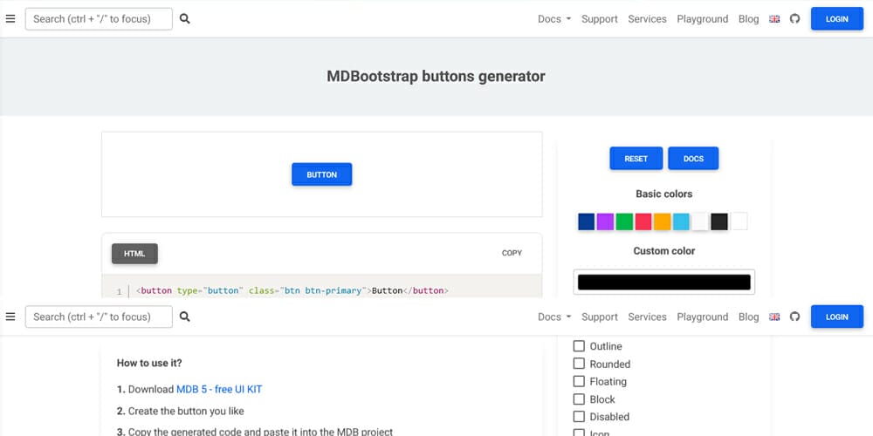This screenshot has height=436, width=873.
Task: Open Blog in the lower header
Action: pyautogui.click(x=748, y=317)
